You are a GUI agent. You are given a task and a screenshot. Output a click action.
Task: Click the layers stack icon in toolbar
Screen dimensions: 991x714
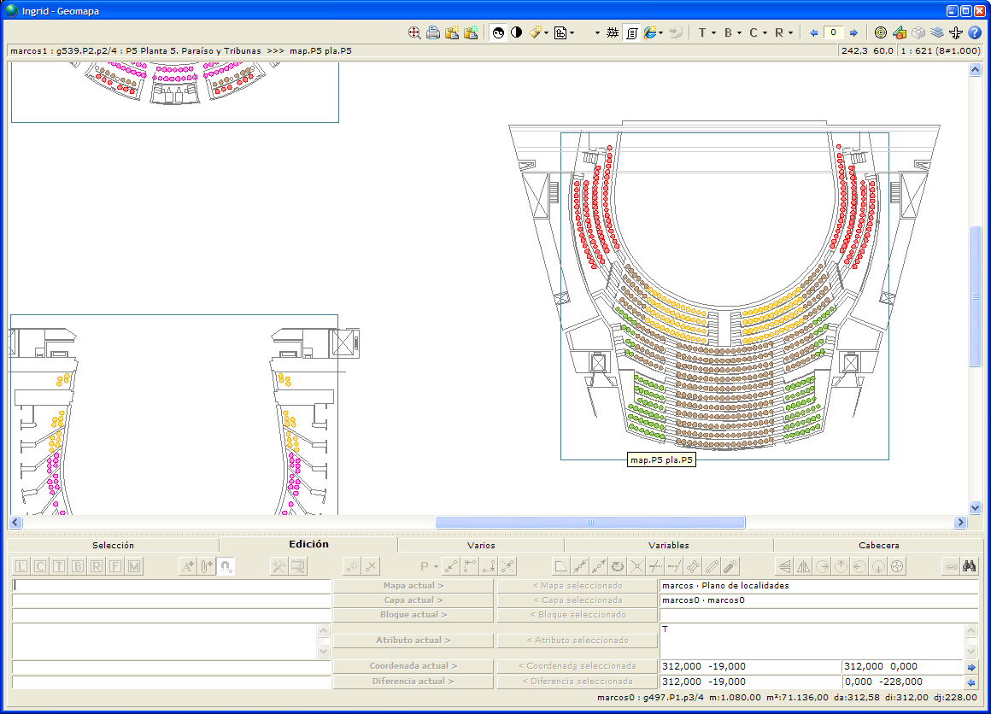(937, 32)
